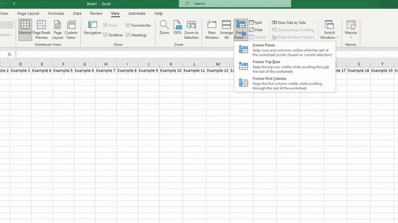Select cell containing Example 18
Image resolution: width=398 pixels, height=223 pixels.
pyautogui.click(x=359, y=71)
